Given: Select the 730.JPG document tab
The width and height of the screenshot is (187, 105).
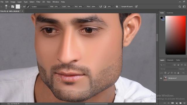Looking at the screenshot, I should click(10, 11).
